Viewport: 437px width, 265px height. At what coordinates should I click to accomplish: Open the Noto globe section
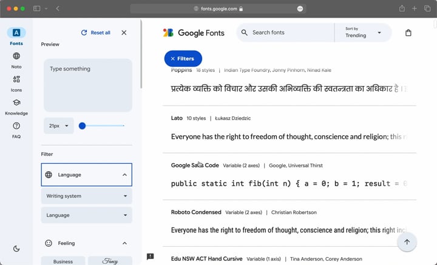tap(16, 60)
